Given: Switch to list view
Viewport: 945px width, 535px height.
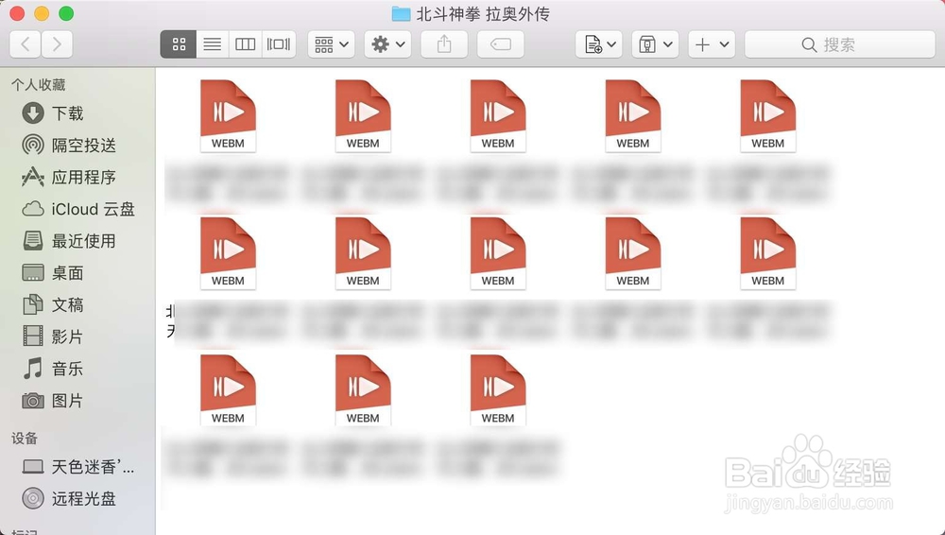Looking at the screenshot, I should pyautogui.click(x=212, y=44).
